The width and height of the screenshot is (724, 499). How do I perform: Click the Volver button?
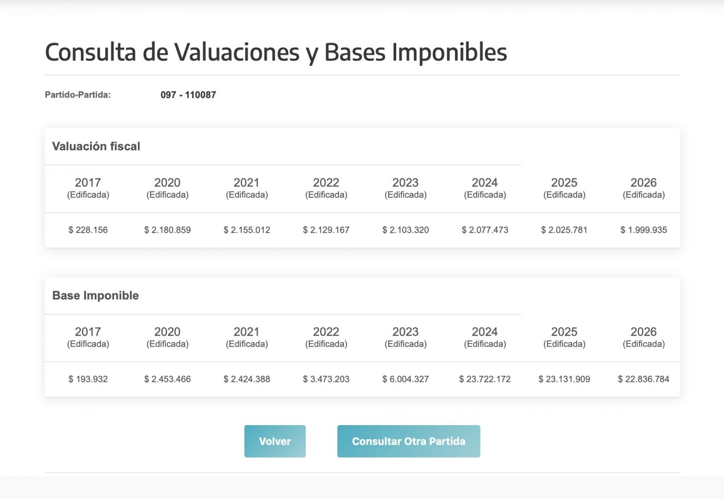(x=275, y=441)
